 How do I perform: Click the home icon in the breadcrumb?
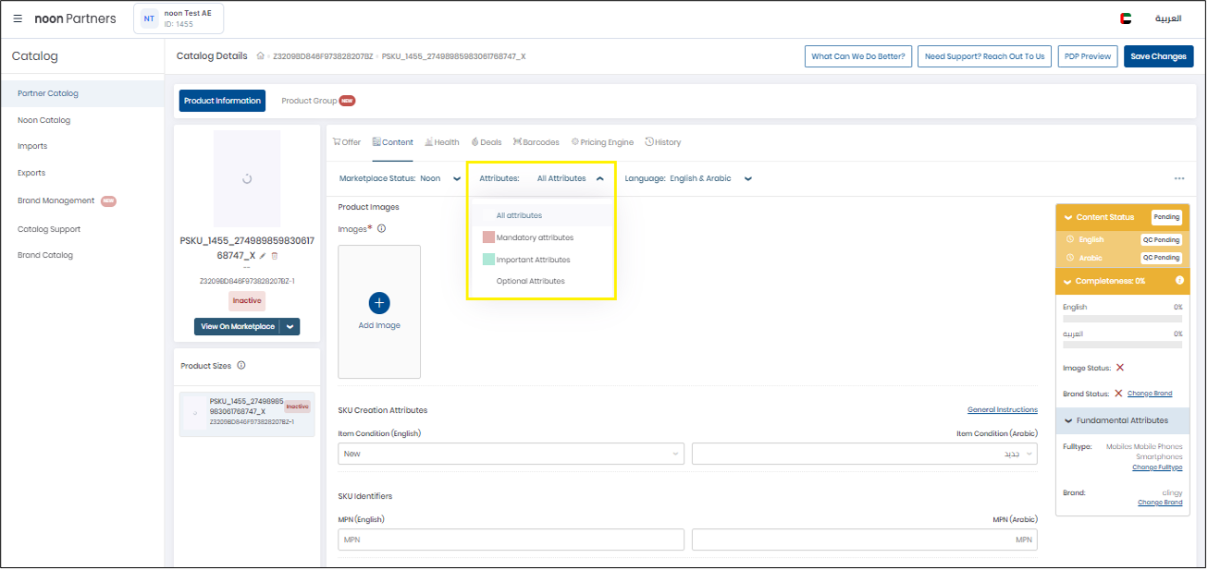pos(261,56)
